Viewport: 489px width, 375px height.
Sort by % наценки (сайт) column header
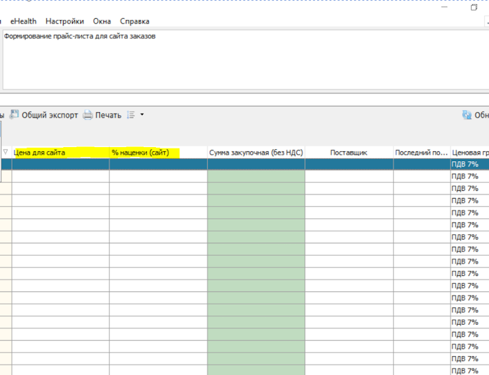point(140,152)
